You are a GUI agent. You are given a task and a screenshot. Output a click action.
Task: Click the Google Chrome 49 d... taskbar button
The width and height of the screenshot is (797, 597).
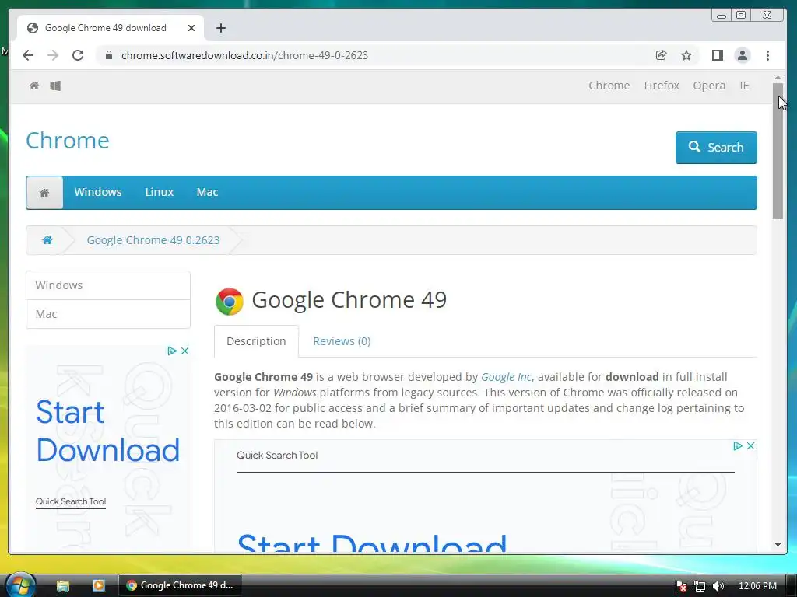click(180, 585)
